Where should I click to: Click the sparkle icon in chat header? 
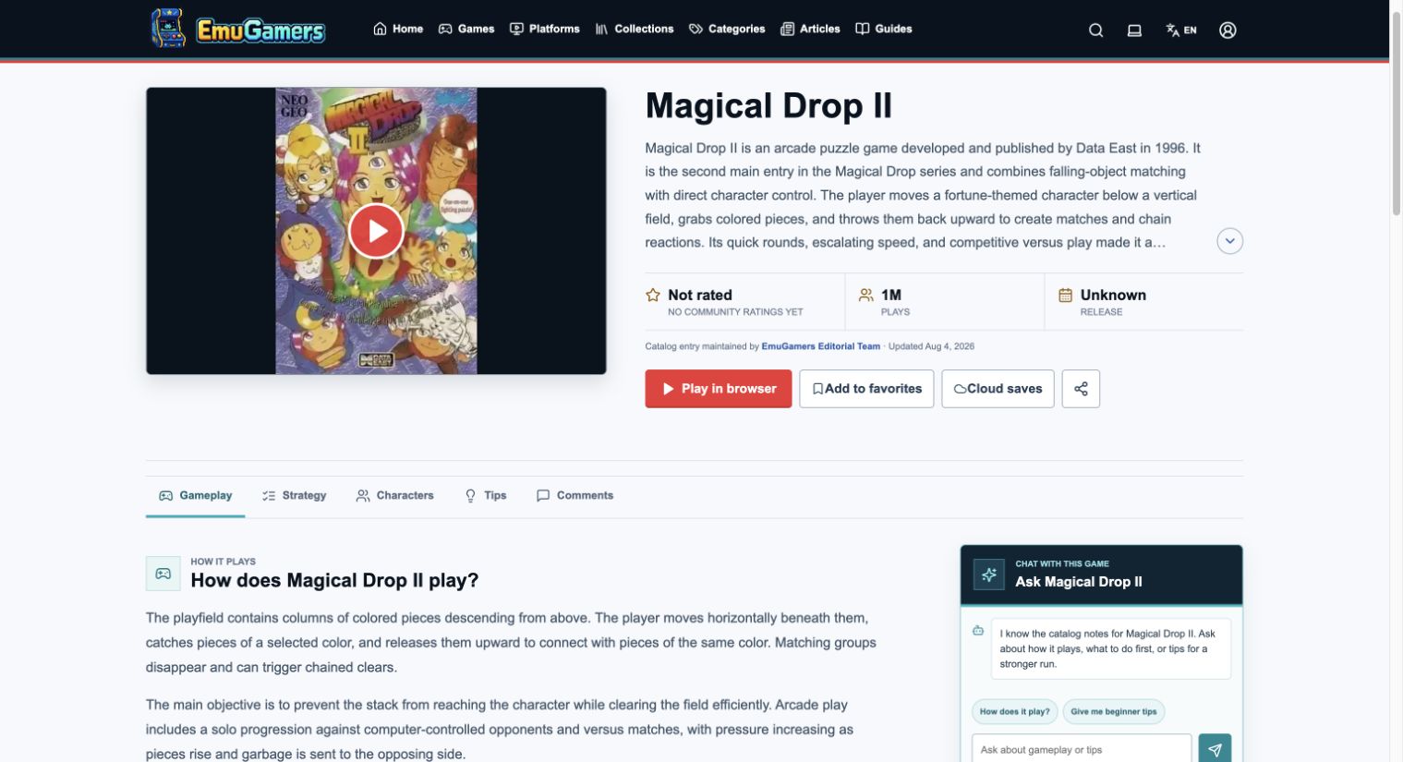tap(989, 575)
